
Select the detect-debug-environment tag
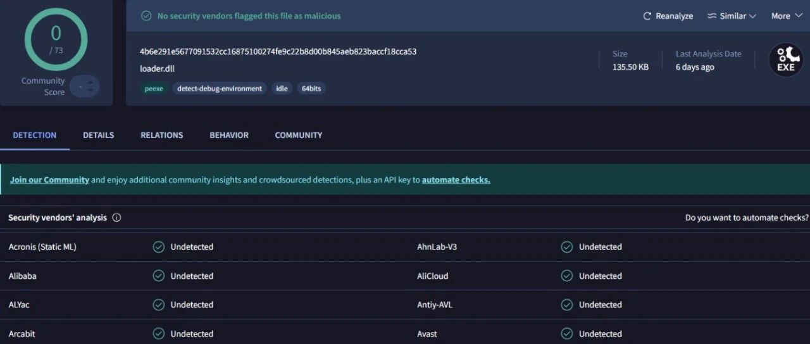[220, 89]
